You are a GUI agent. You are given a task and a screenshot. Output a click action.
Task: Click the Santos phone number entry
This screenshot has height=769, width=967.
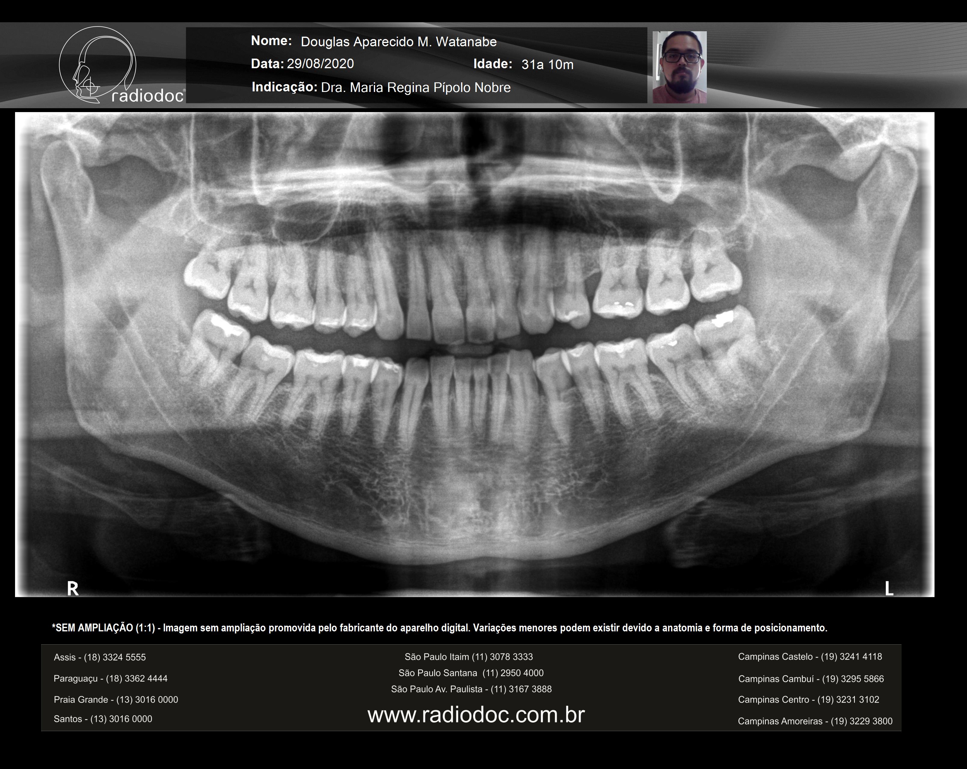point(103,719)
